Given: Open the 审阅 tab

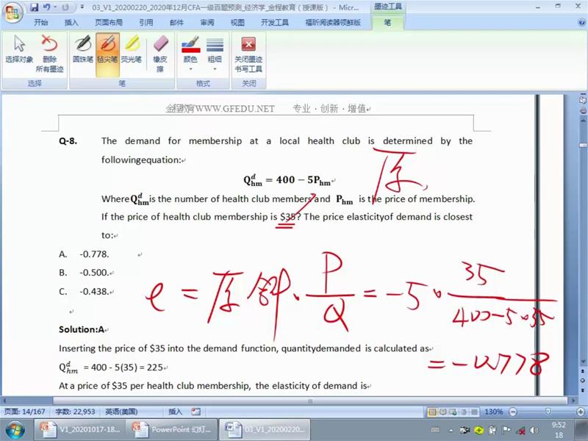Looking at the screenshot, I should tap(207, 23).
